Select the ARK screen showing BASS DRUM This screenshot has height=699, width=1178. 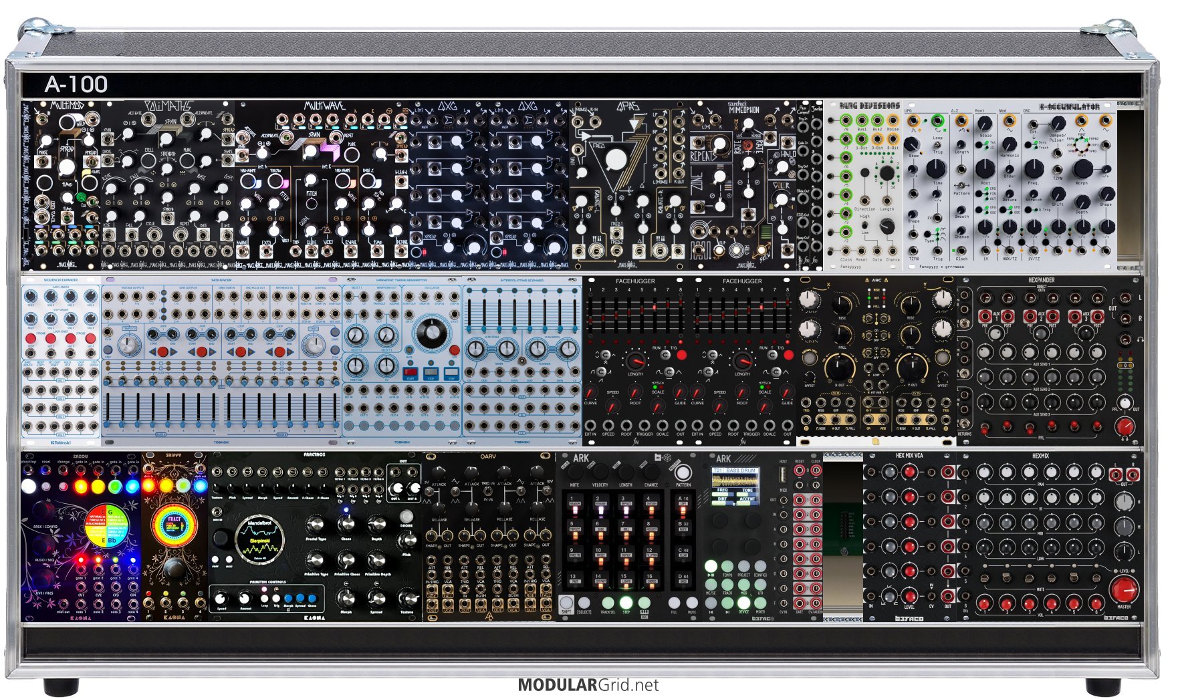pyautogui.click(x=735, y=485)
